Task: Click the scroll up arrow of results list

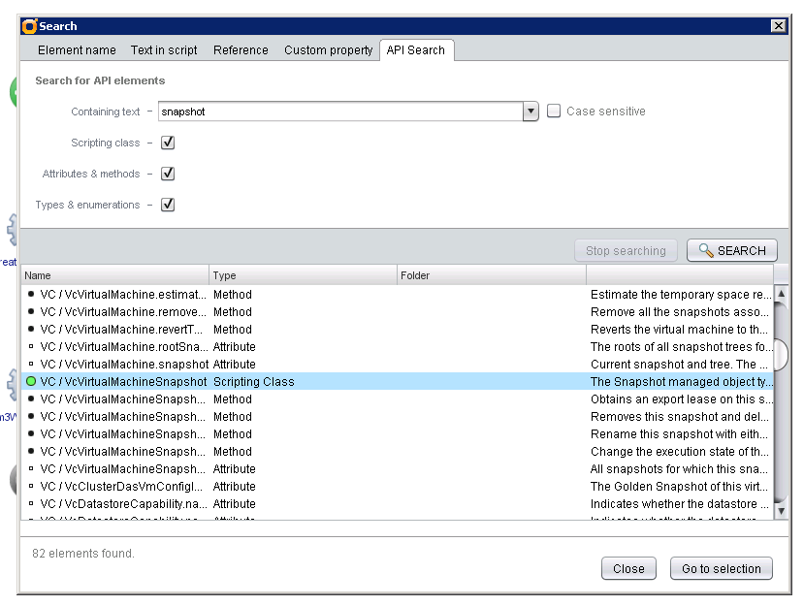Action: tap(781, 294)
